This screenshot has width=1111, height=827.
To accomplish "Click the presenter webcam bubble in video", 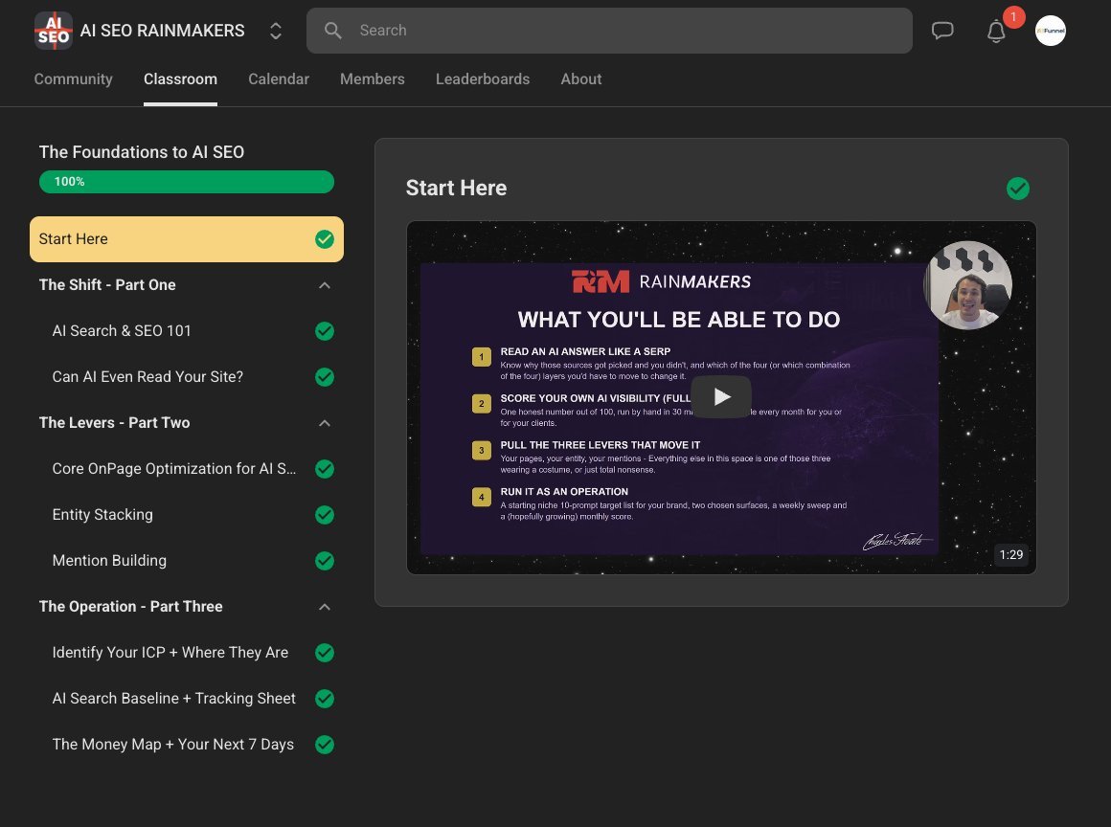I will coord(968,285).
